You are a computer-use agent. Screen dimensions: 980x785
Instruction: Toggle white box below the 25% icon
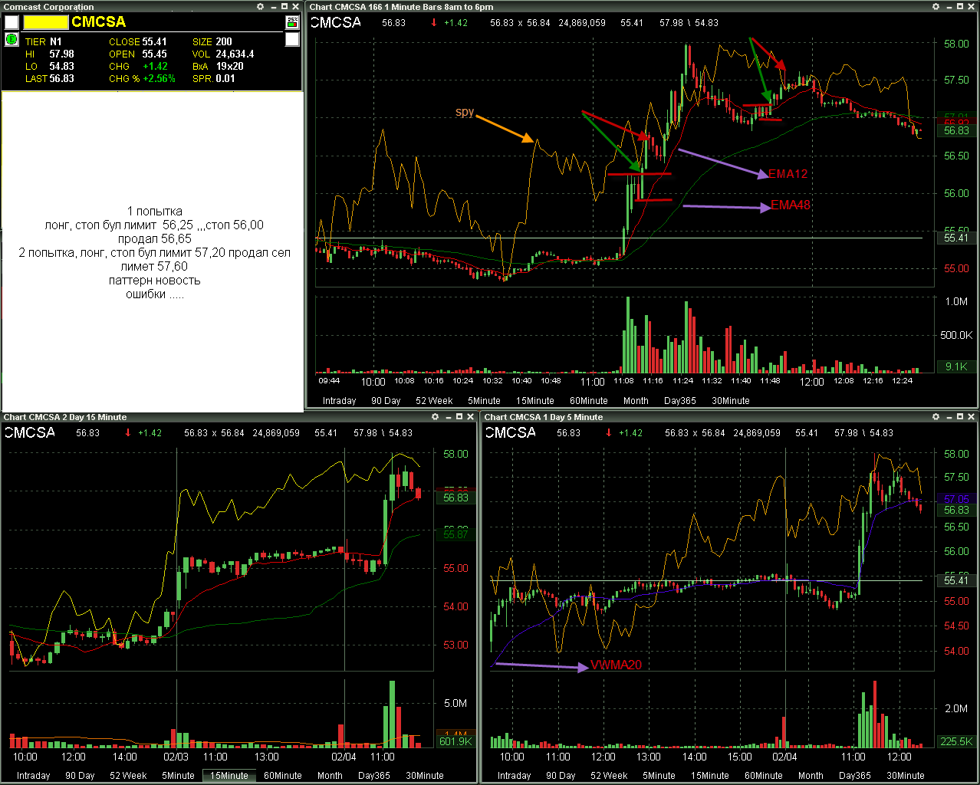tap(292, 39)
